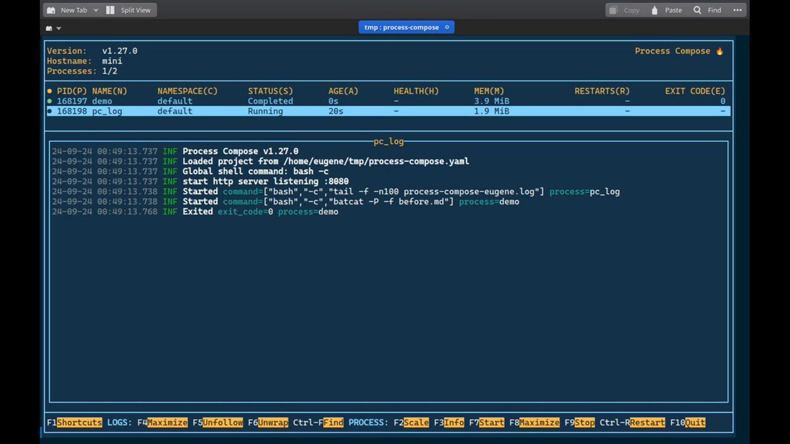This screenshot has width=790, height=444.
Task: Sort by the PID(P) column header
Action: (72, 91)
